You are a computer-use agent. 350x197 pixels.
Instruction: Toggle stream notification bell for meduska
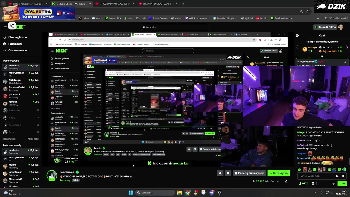pos(220,173)
